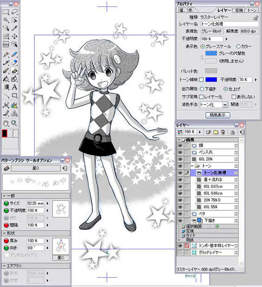Open the 減色手法 トーン化 dropdown
The height and width of the screenshot is (287, 262).
225,105
